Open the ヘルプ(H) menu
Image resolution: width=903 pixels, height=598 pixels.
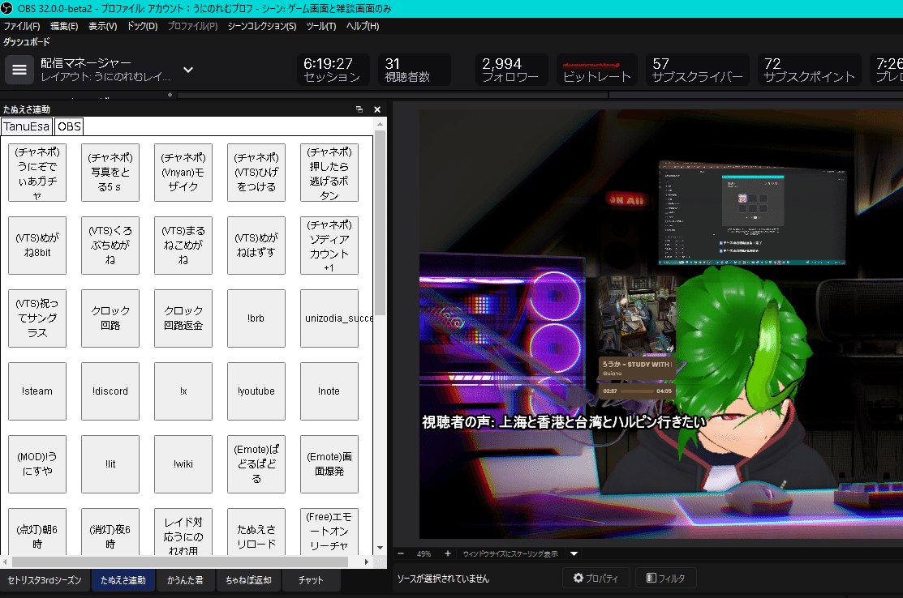tap(362, 26)
